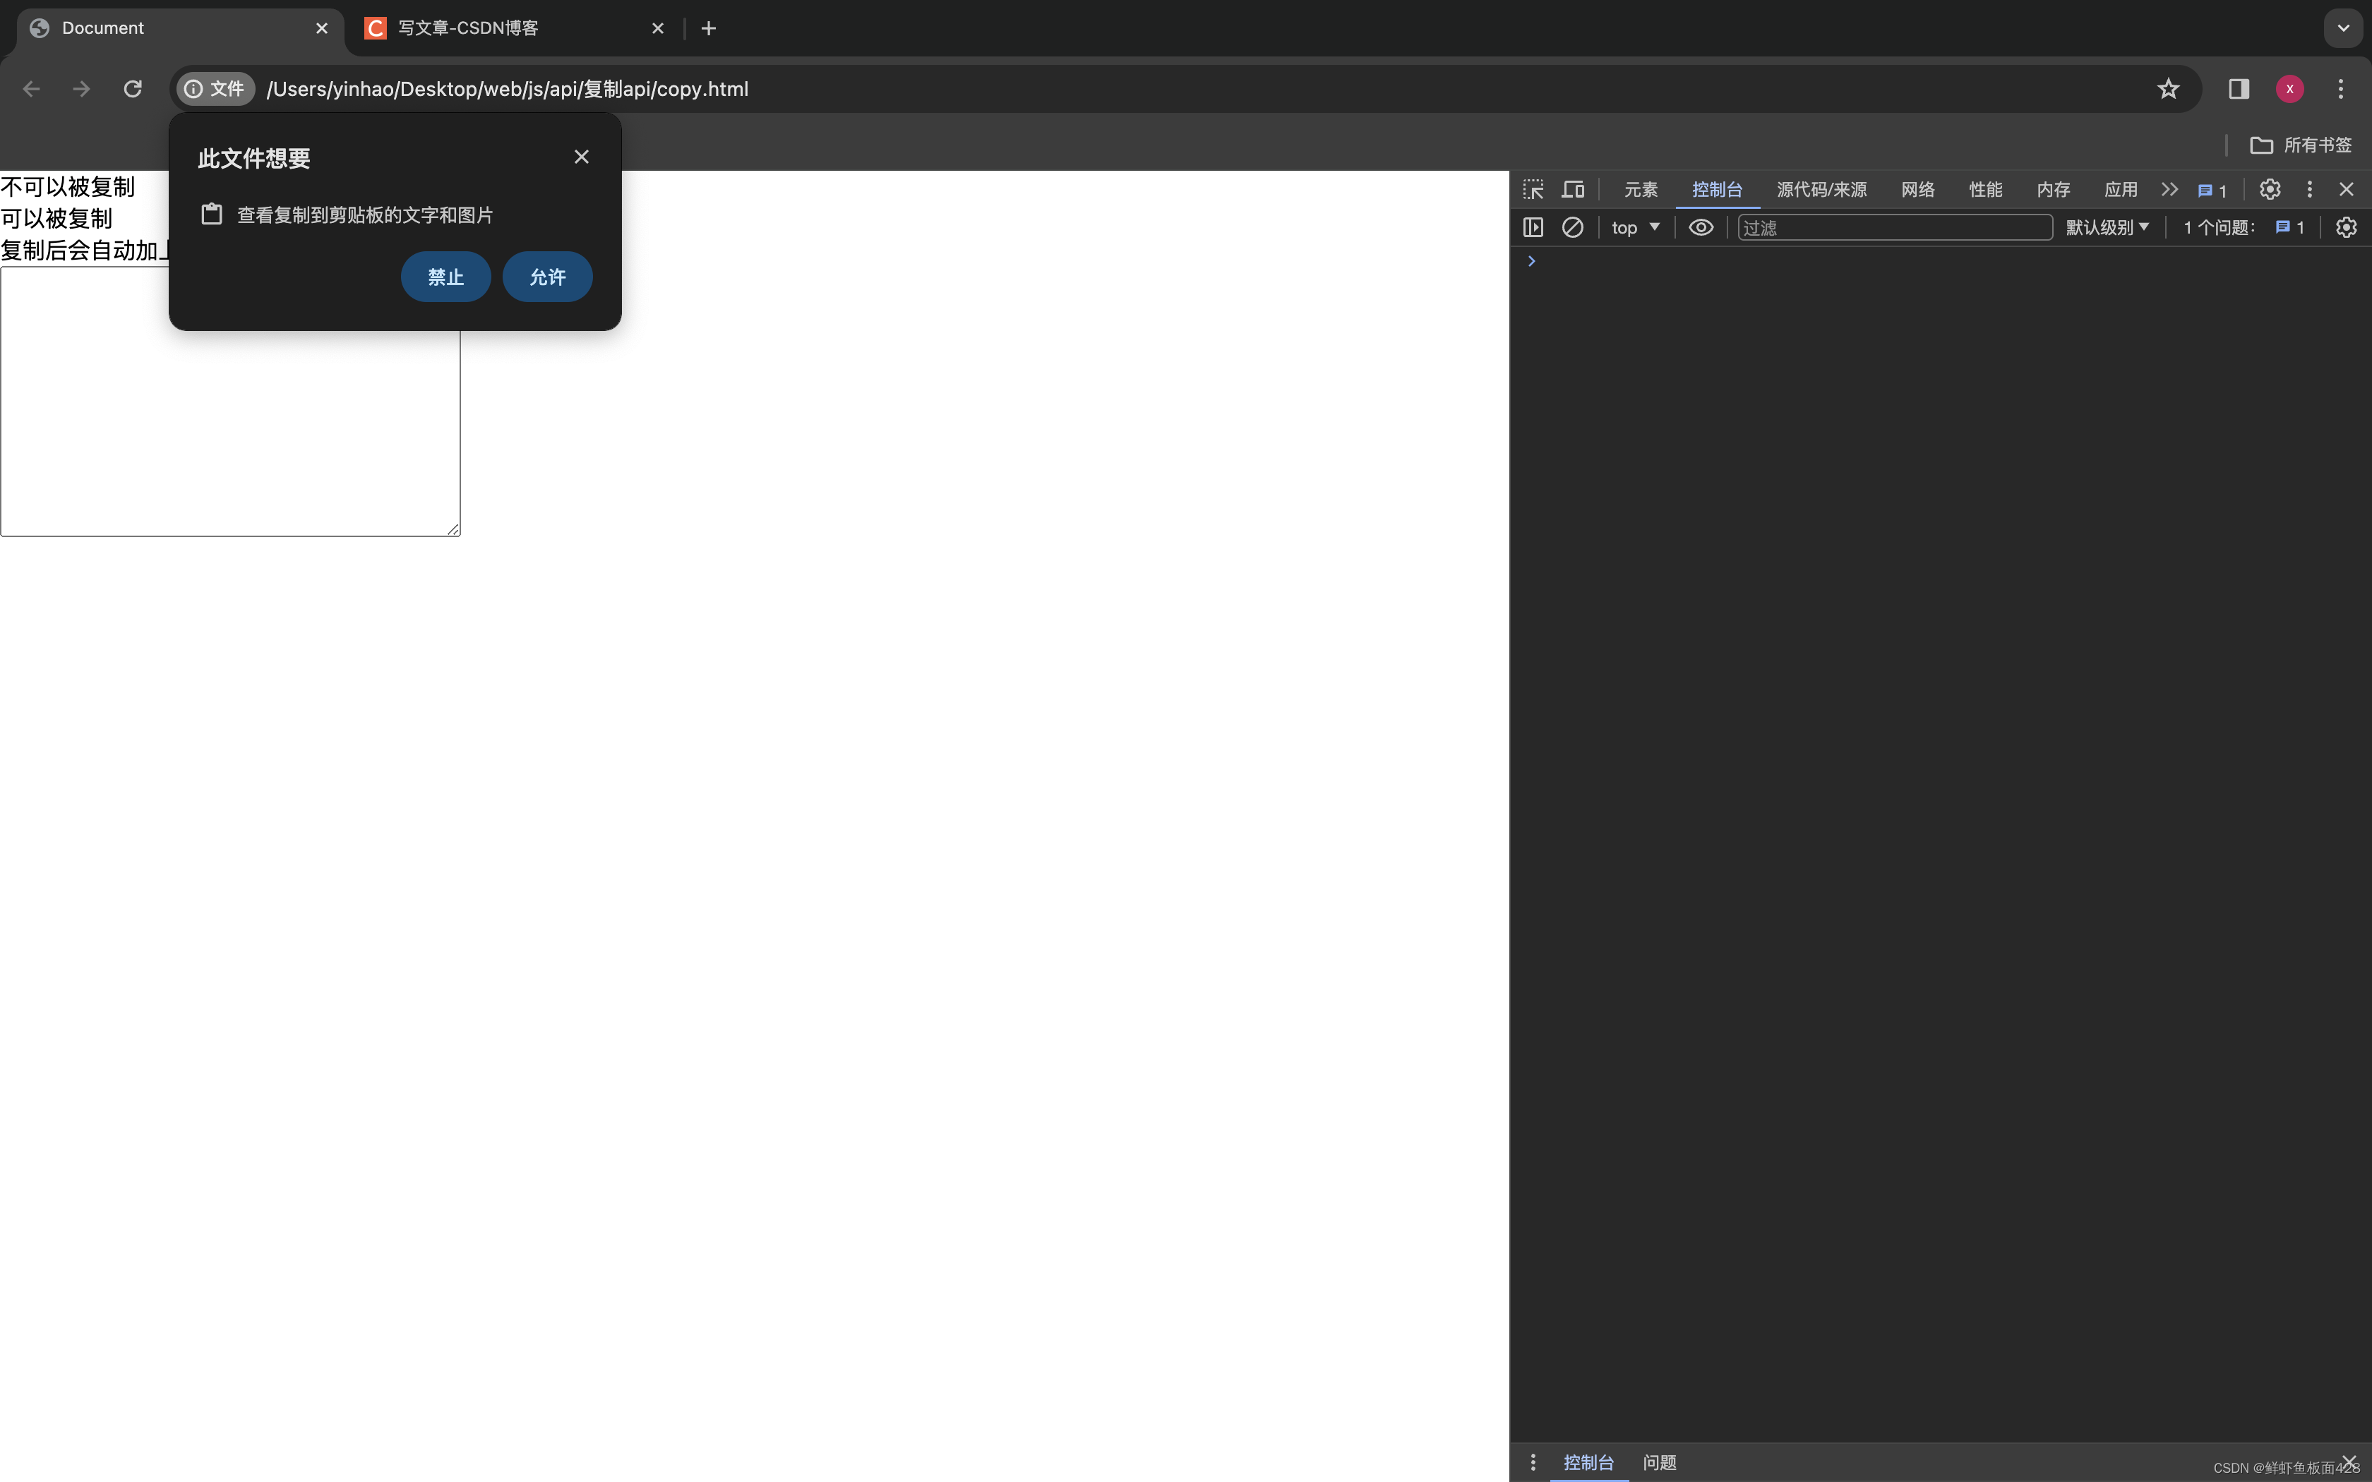Bookmark this page with the star icon
The image size is (2372, 1482).
click(x=2168, y=89)
